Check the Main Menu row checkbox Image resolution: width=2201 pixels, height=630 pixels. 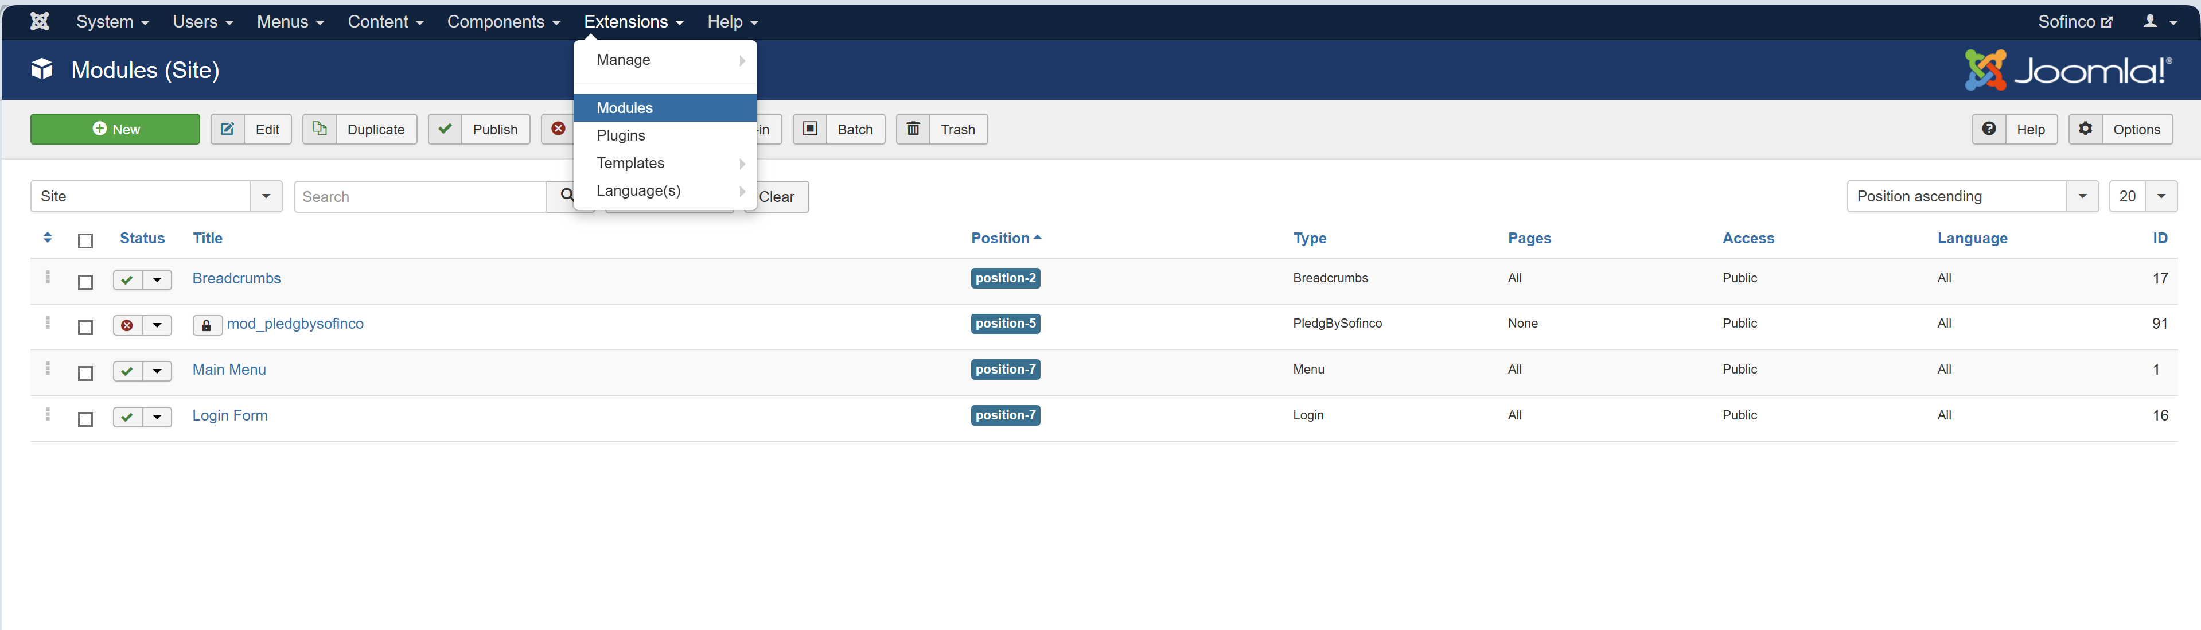pos(85,374)
